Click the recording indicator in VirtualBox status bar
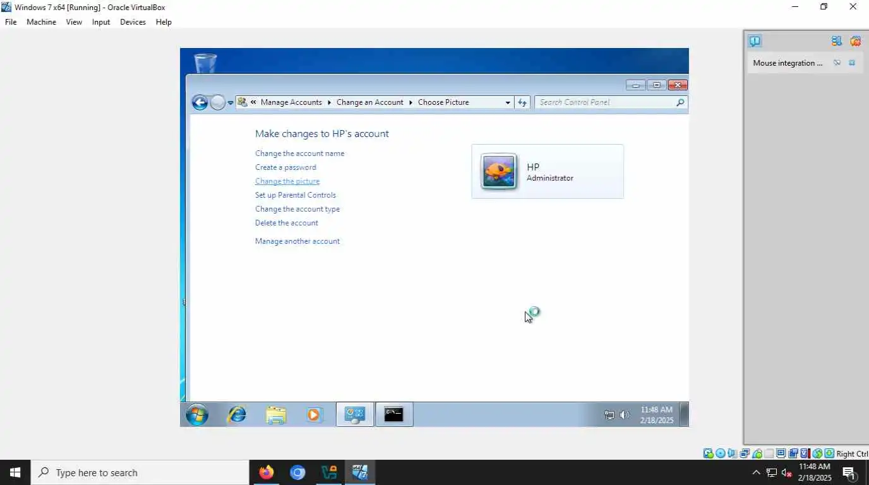Viewport: 869px width, 485px height. (793, 453)
